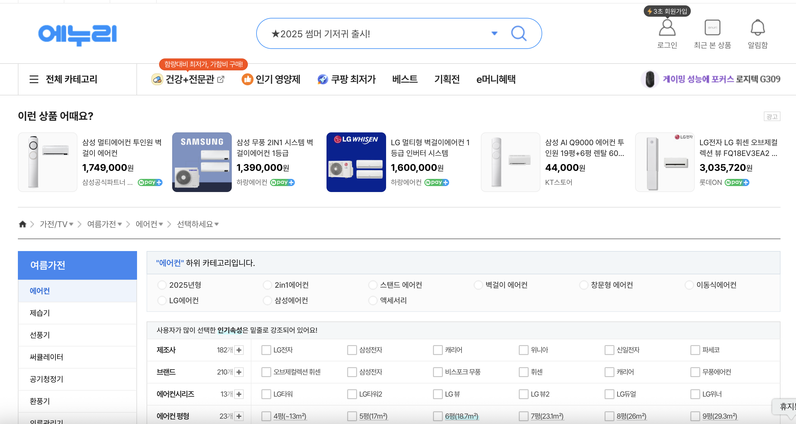The image size is (796, 424).
Task: Check the LG타워2 series checkbox
Action: [x=352, y=394]
